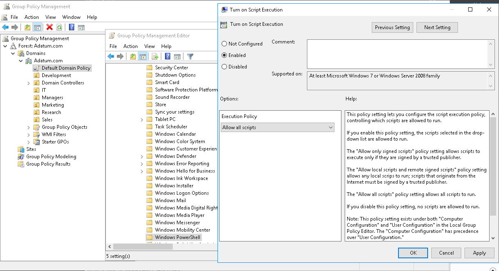This screenshot has height=271, width=499.
Task: Select the Development organizational unit
Action: click(x=56, y=75)
